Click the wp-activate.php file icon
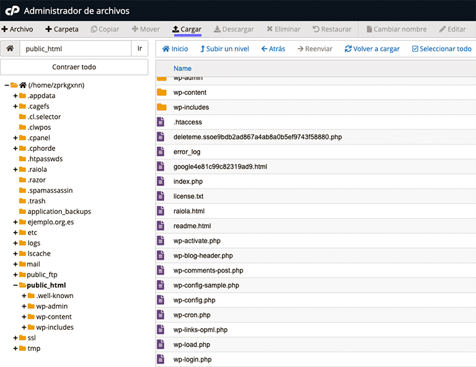Image resolution: width=476 pixels, height=367 pixels. click(161, 241)
